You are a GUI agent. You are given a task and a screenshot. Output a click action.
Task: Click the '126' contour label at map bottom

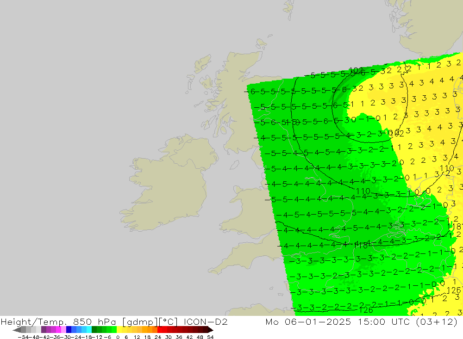coord(366,310)
